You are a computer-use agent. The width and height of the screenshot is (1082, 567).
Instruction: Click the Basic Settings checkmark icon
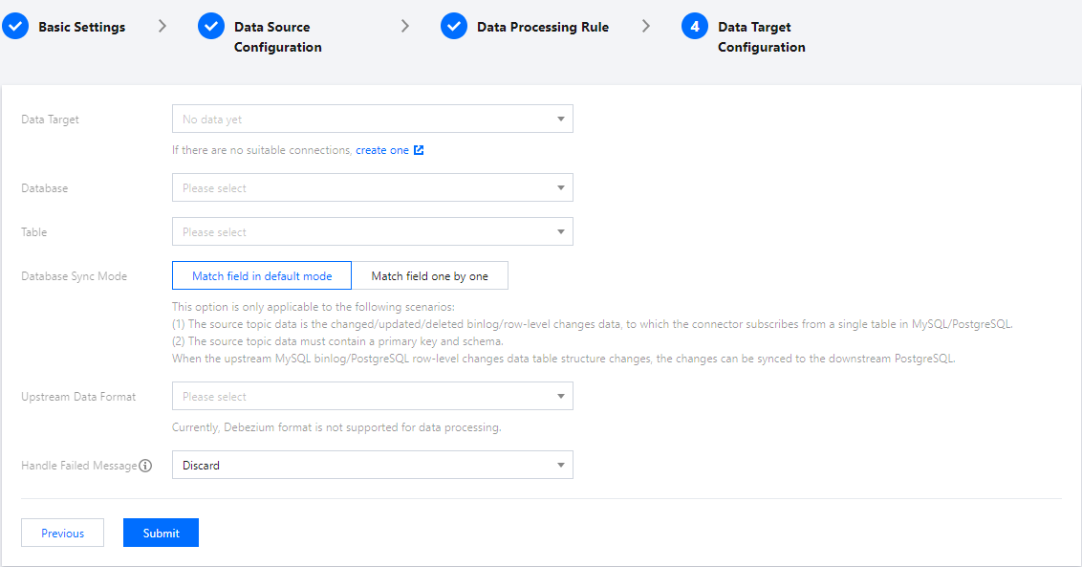[15, 27]
